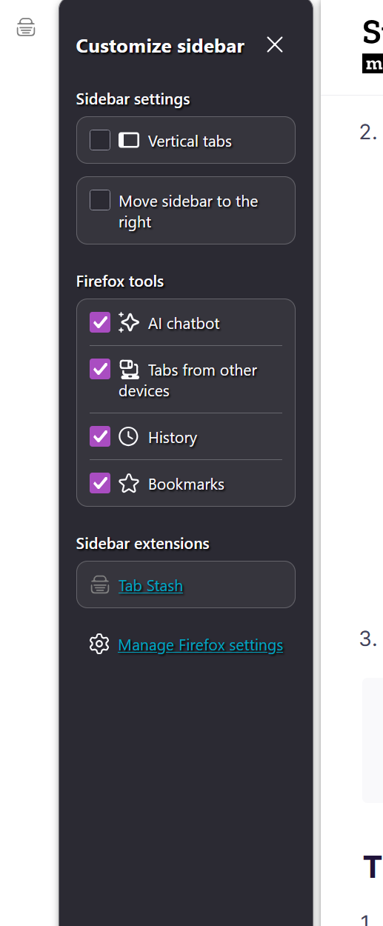Enable the Vertical tabs checkbox

click(100, 140)
